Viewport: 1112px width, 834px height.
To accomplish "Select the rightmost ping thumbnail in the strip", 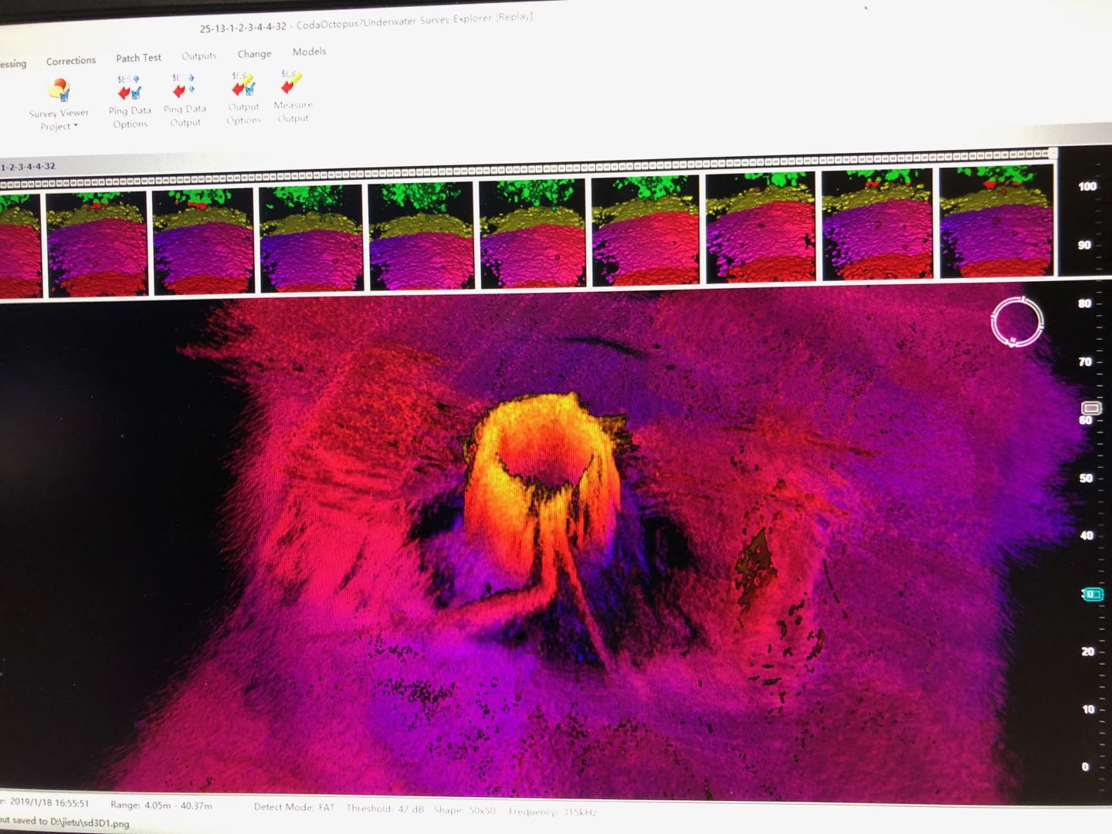I will (x=995, y=221).
